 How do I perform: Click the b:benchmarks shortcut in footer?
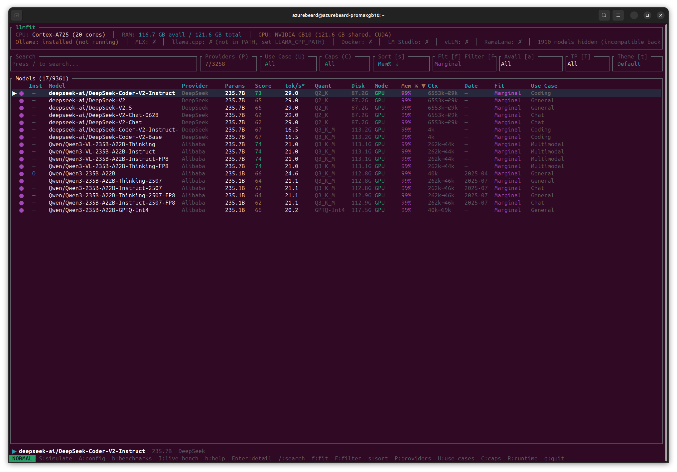[132, 459]
